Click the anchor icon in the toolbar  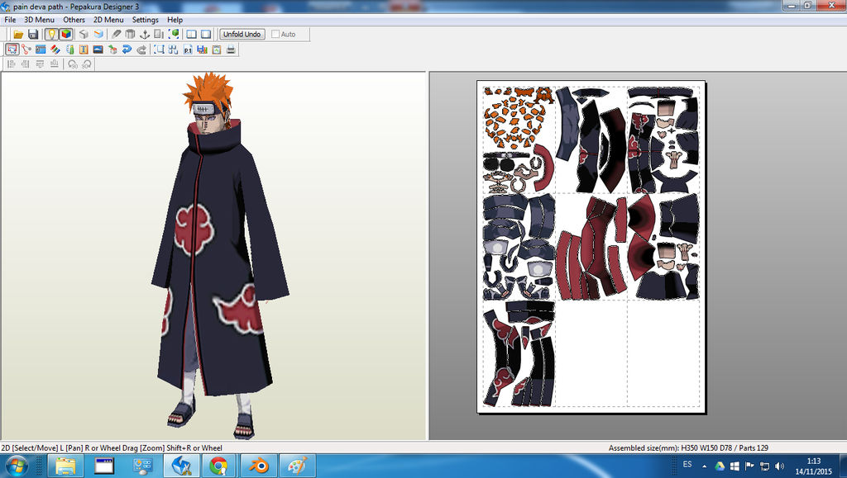(x=144, y=35)
